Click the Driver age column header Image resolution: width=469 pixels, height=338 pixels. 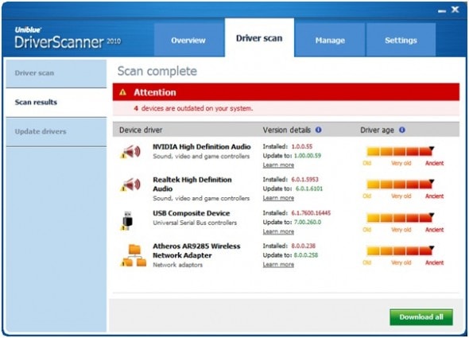377,130
